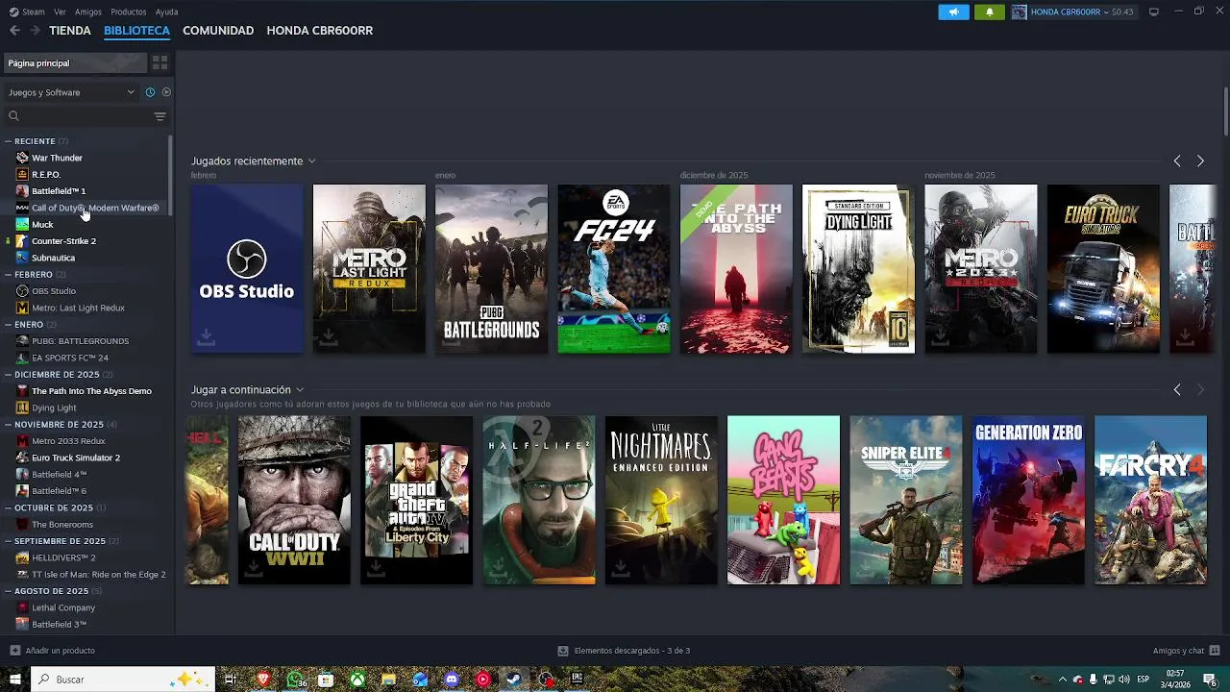
Task: Collapse the RECIENTE section
Action: coord(10,141)
